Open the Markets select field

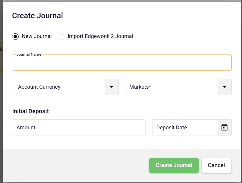pyautogui.click(x=171, y=87)
